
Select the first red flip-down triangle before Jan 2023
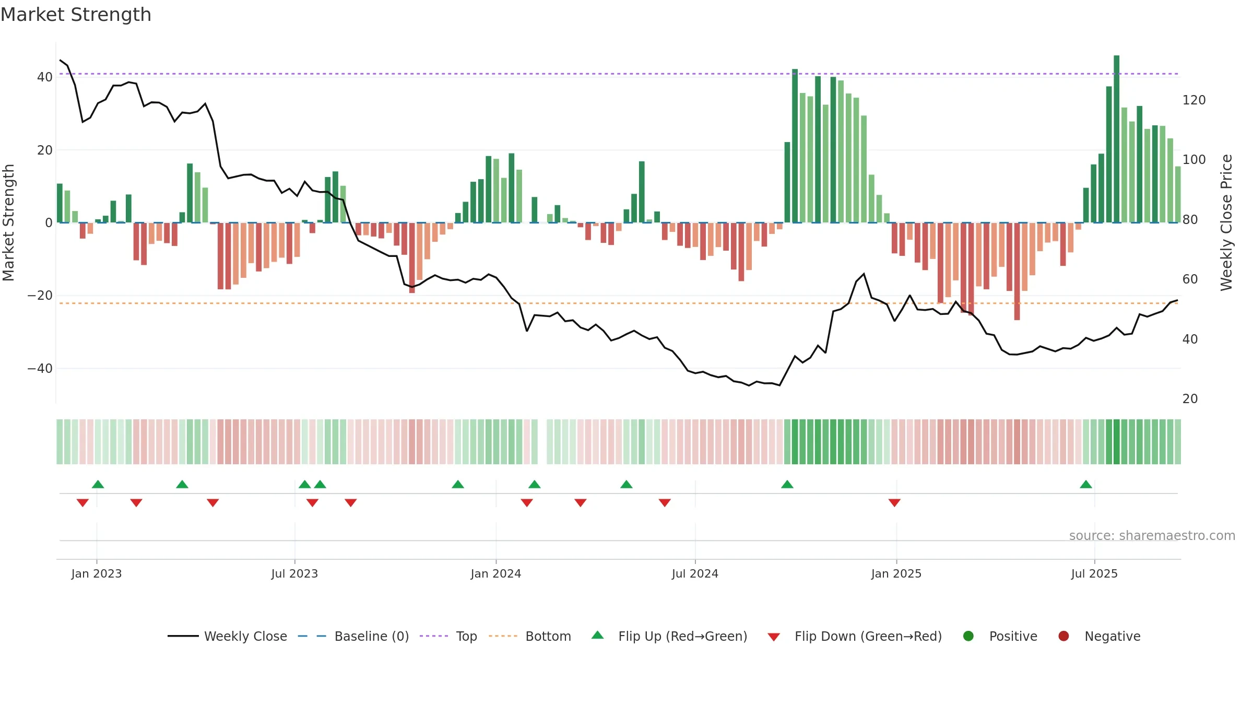(x=82, y=503)
